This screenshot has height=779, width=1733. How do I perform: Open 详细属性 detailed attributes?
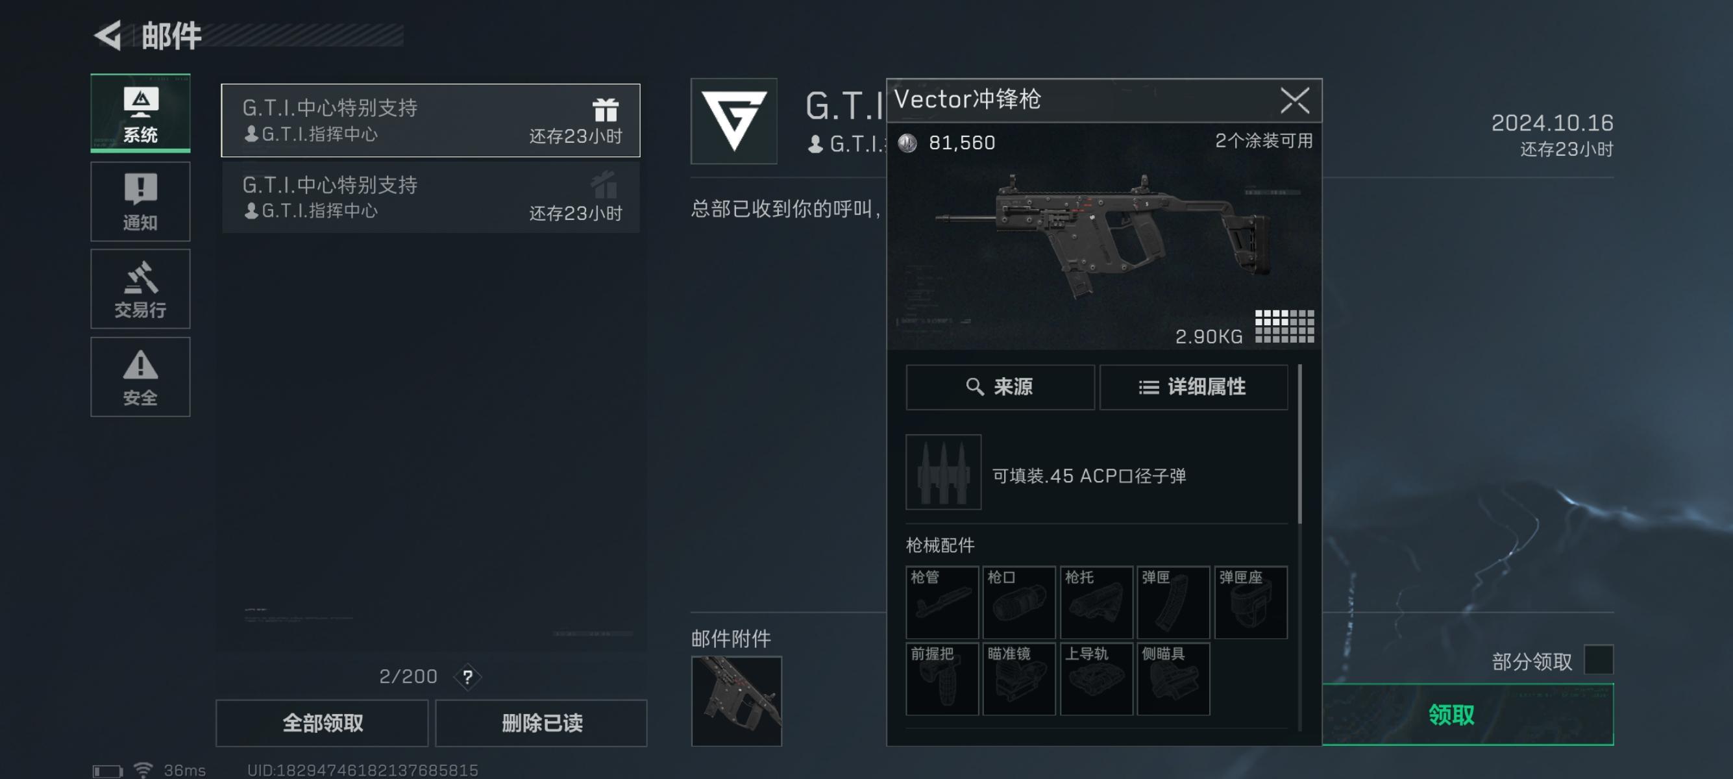(x=1194, y=387)
